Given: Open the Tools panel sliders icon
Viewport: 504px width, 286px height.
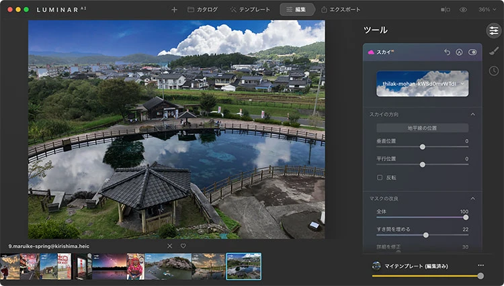Looking at the screenshot, I should pos(493,30).
